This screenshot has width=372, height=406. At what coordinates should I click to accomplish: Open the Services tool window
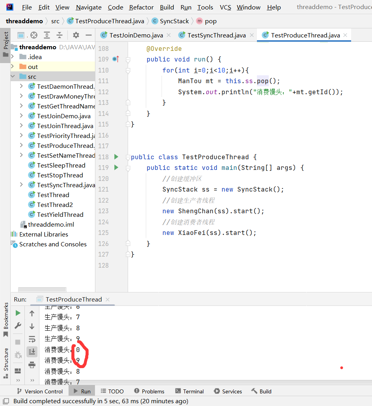tap(228, 391)
